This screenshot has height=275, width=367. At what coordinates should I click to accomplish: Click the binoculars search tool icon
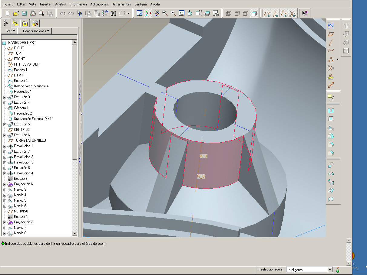114,13
